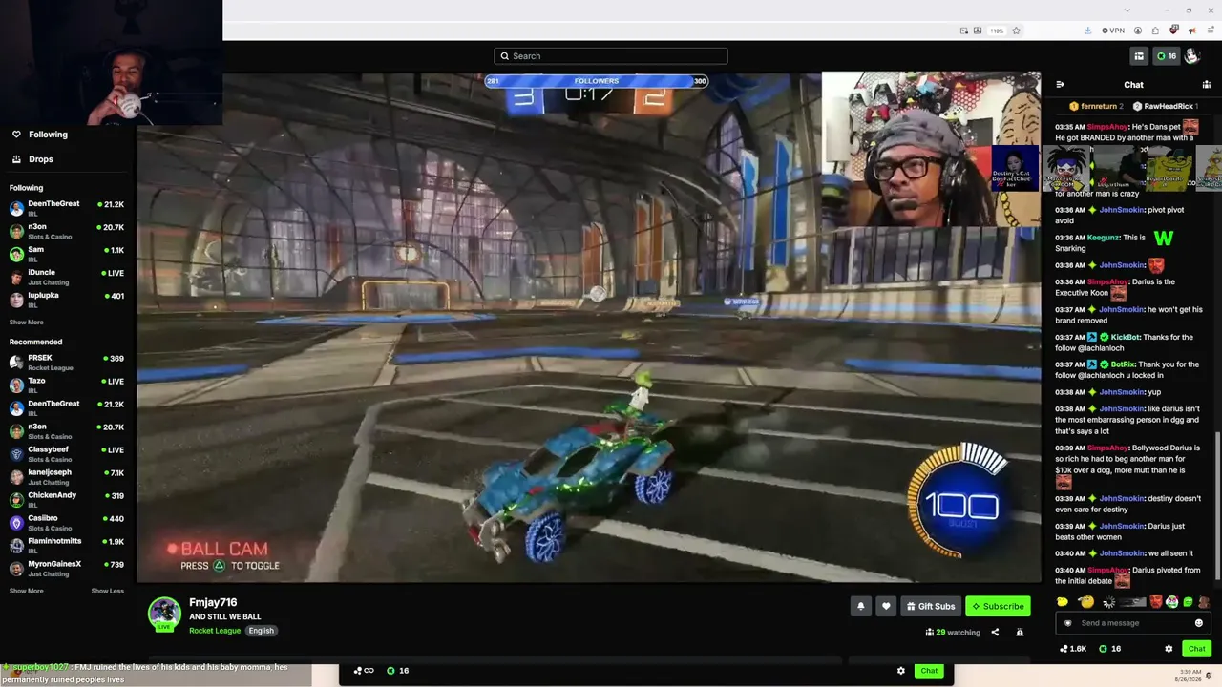Toggle stream notifications with the bell icon
Screen dimensions: 1222x687
(860, 606)
